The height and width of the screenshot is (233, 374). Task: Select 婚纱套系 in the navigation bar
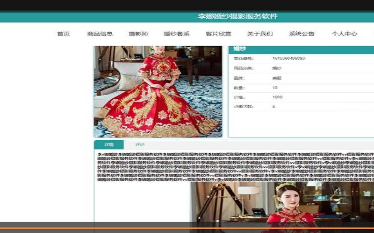177,34
